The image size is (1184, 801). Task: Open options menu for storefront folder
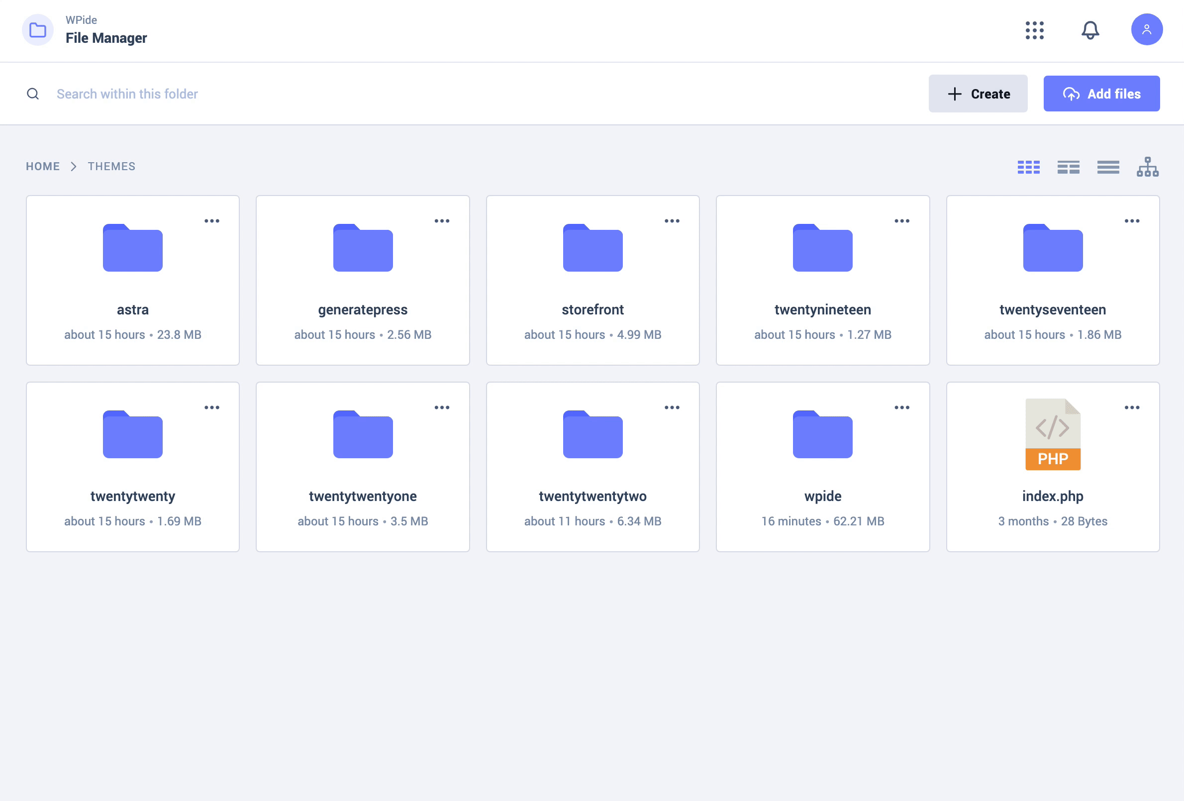[672, 221]
